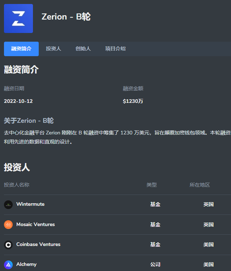Image resolution: width=231 pixels, height=271 pixels.
Task: Click the 投资人 section heading
Action: point(17,167)
